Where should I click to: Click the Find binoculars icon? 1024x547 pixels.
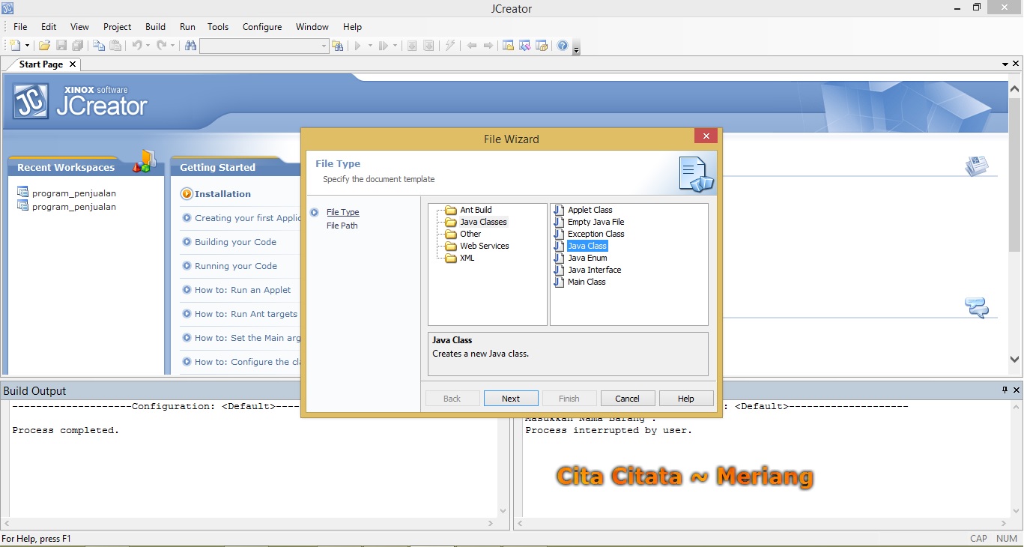190,46
